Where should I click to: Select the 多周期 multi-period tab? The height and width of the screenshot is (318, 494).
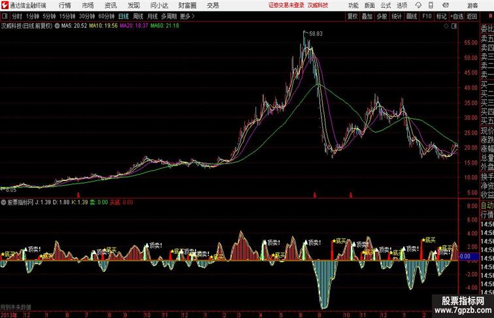(169, 16)
